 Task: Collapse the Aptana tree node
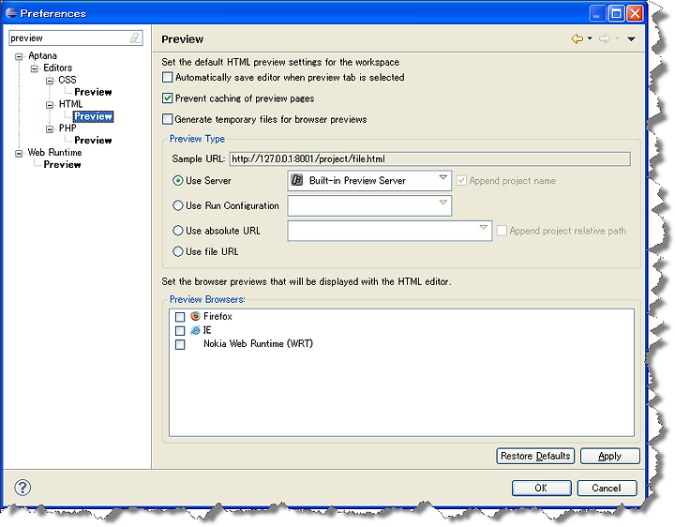pyautogui.click(x=19, y=56)
